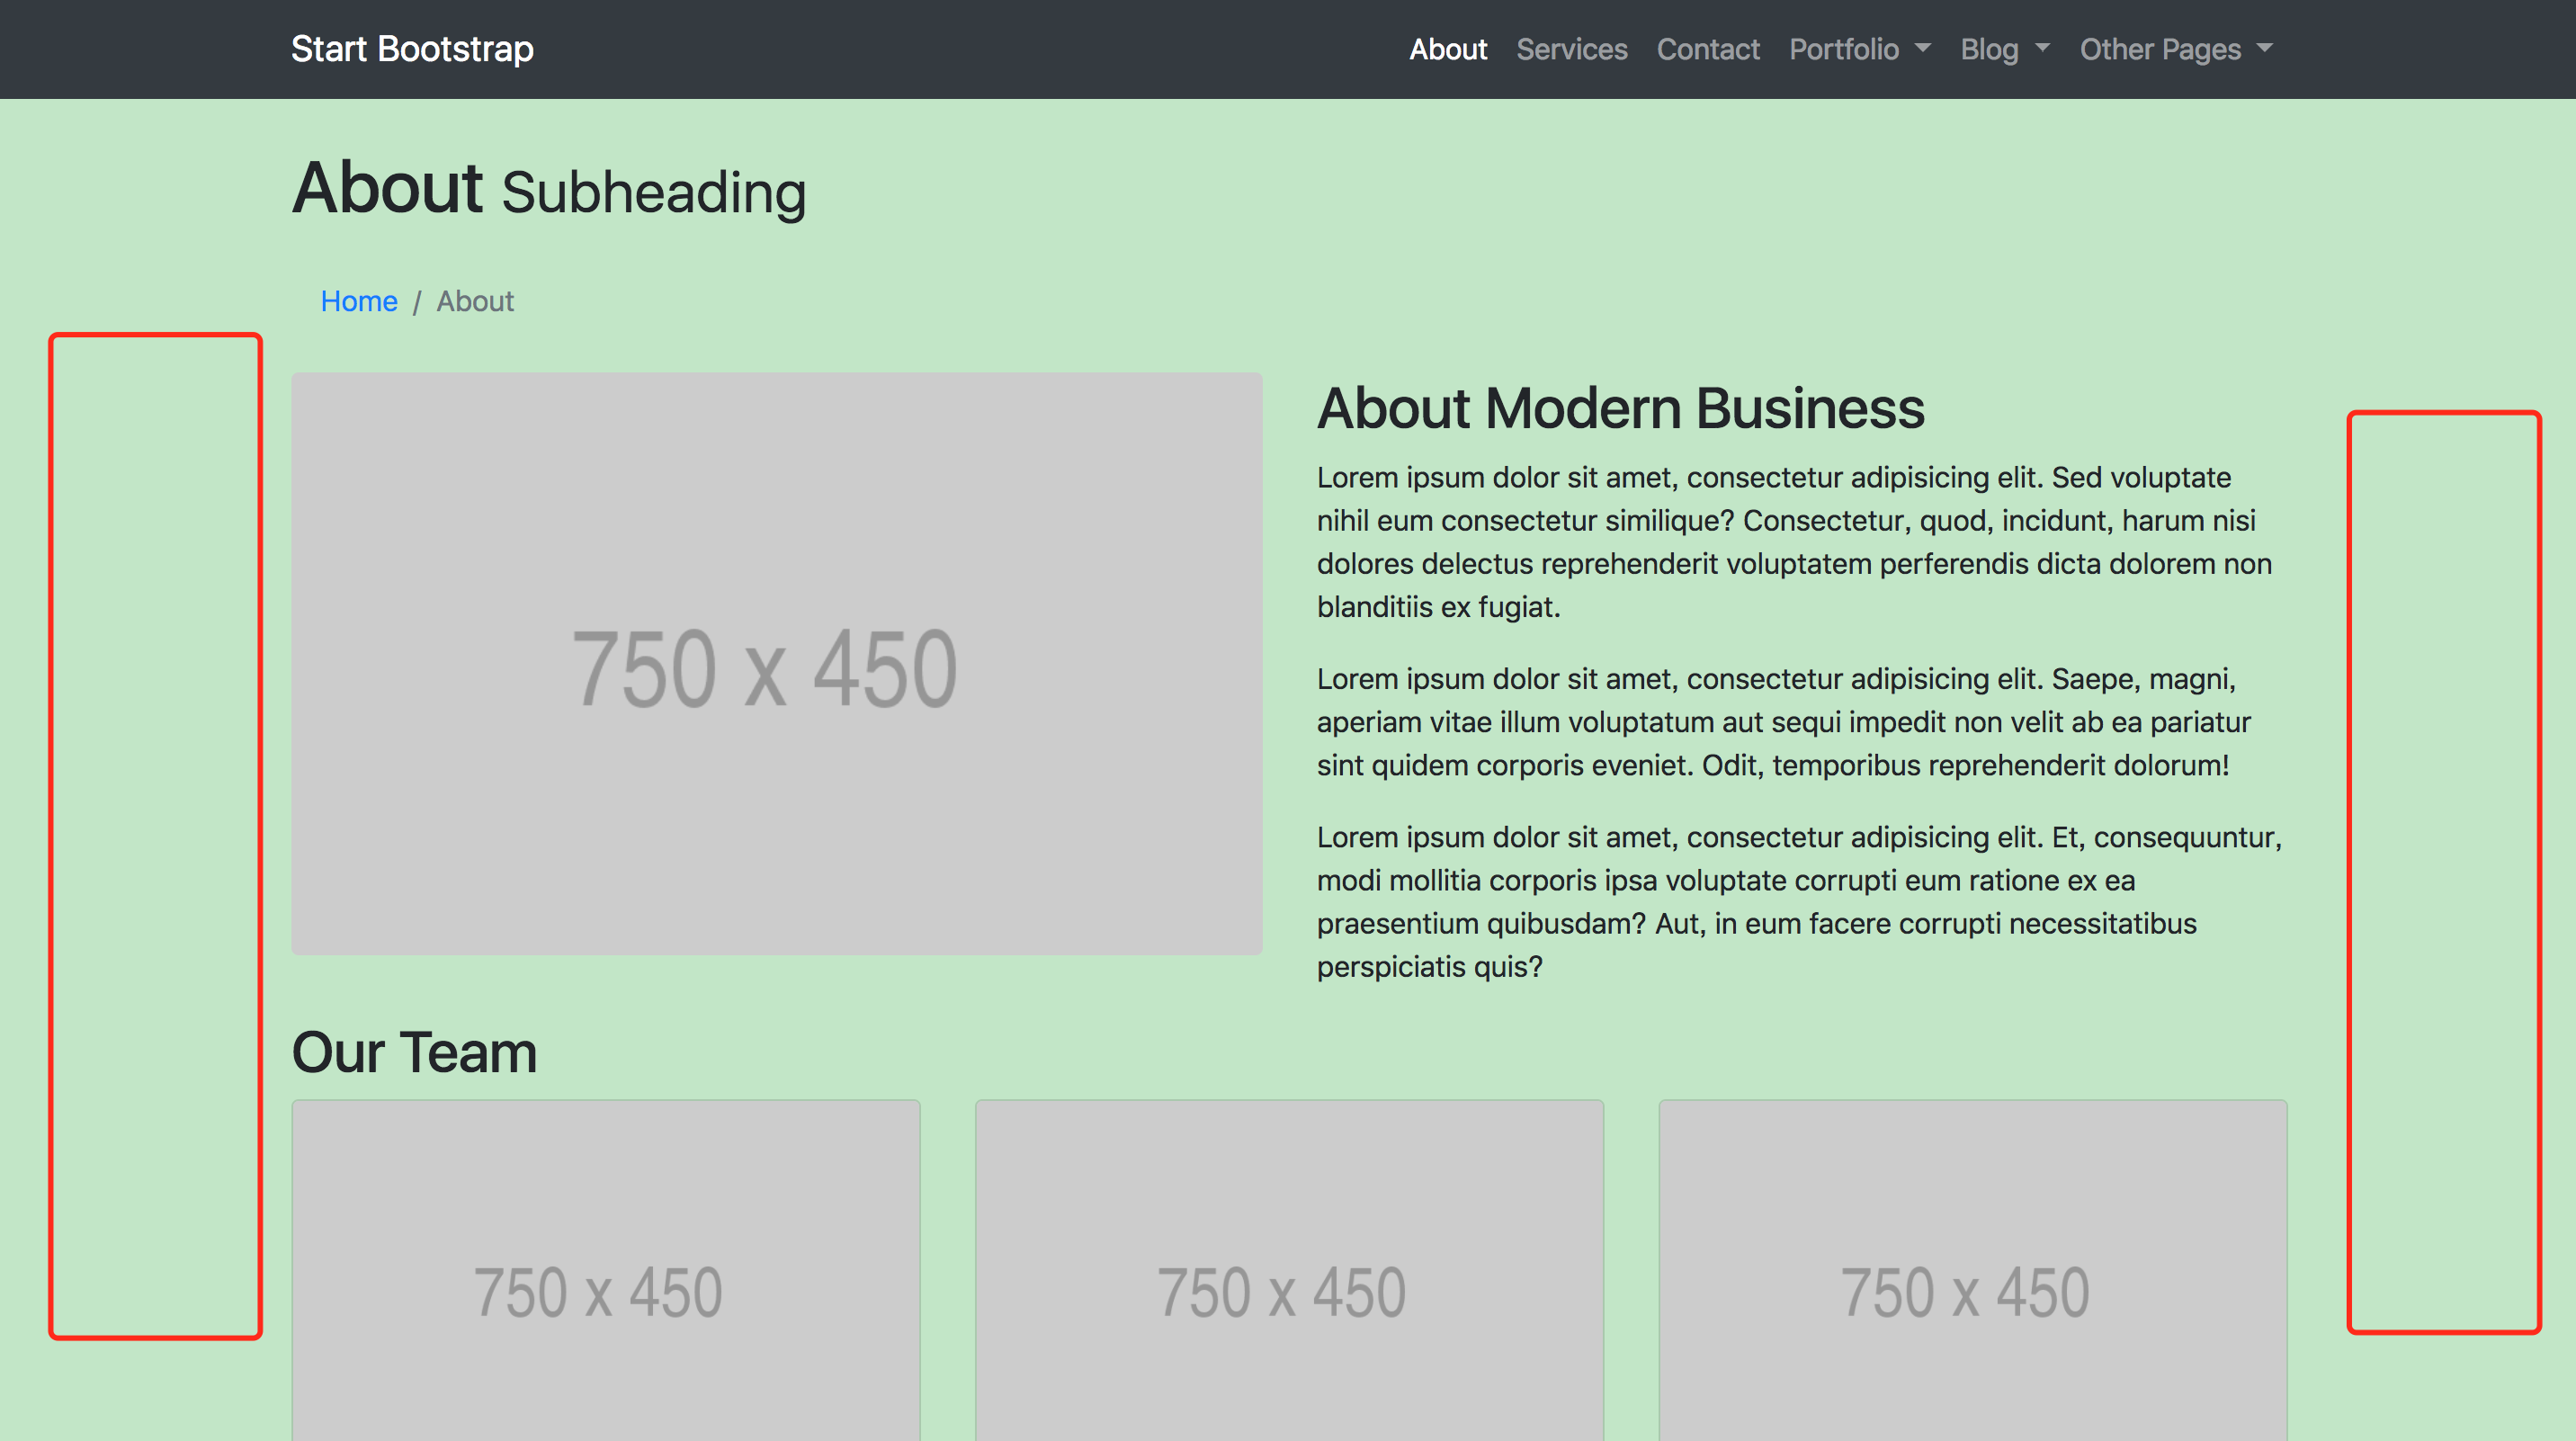This screenshot has height=1441, width=2576.
Task: Click the About Modern Business heading
Action: [1620, 408]
